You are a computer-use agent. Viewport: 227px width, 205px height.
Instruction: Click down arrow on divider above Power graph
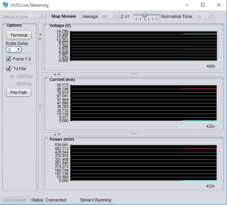(x=59, y=134)
